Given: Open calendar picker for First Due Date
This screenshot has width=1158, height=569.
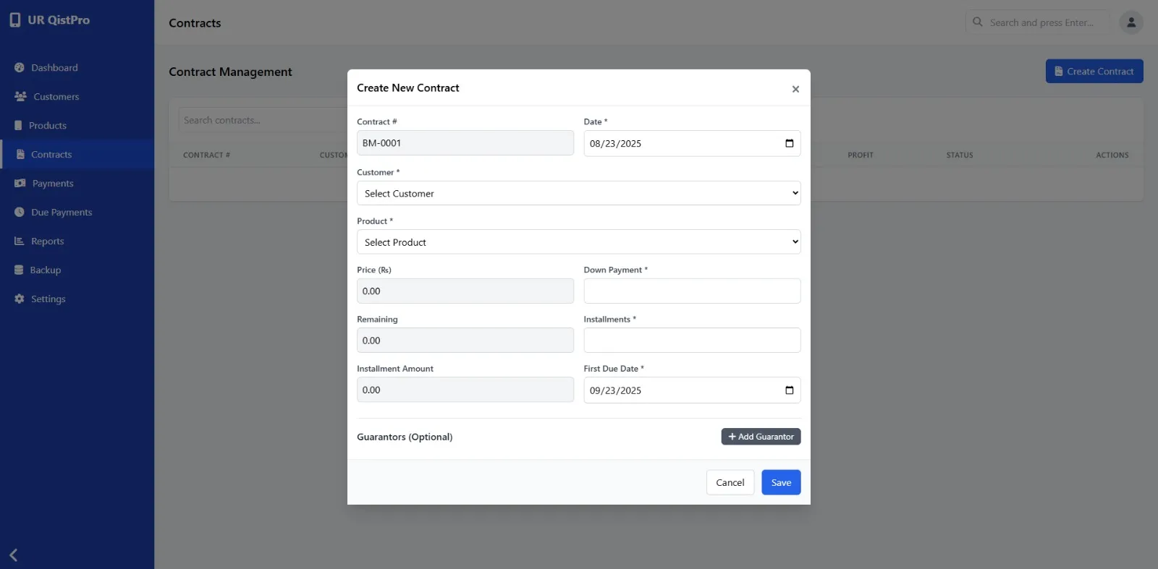Looking at the screenshot, I should pyautogui.click(x=789, y=390).
